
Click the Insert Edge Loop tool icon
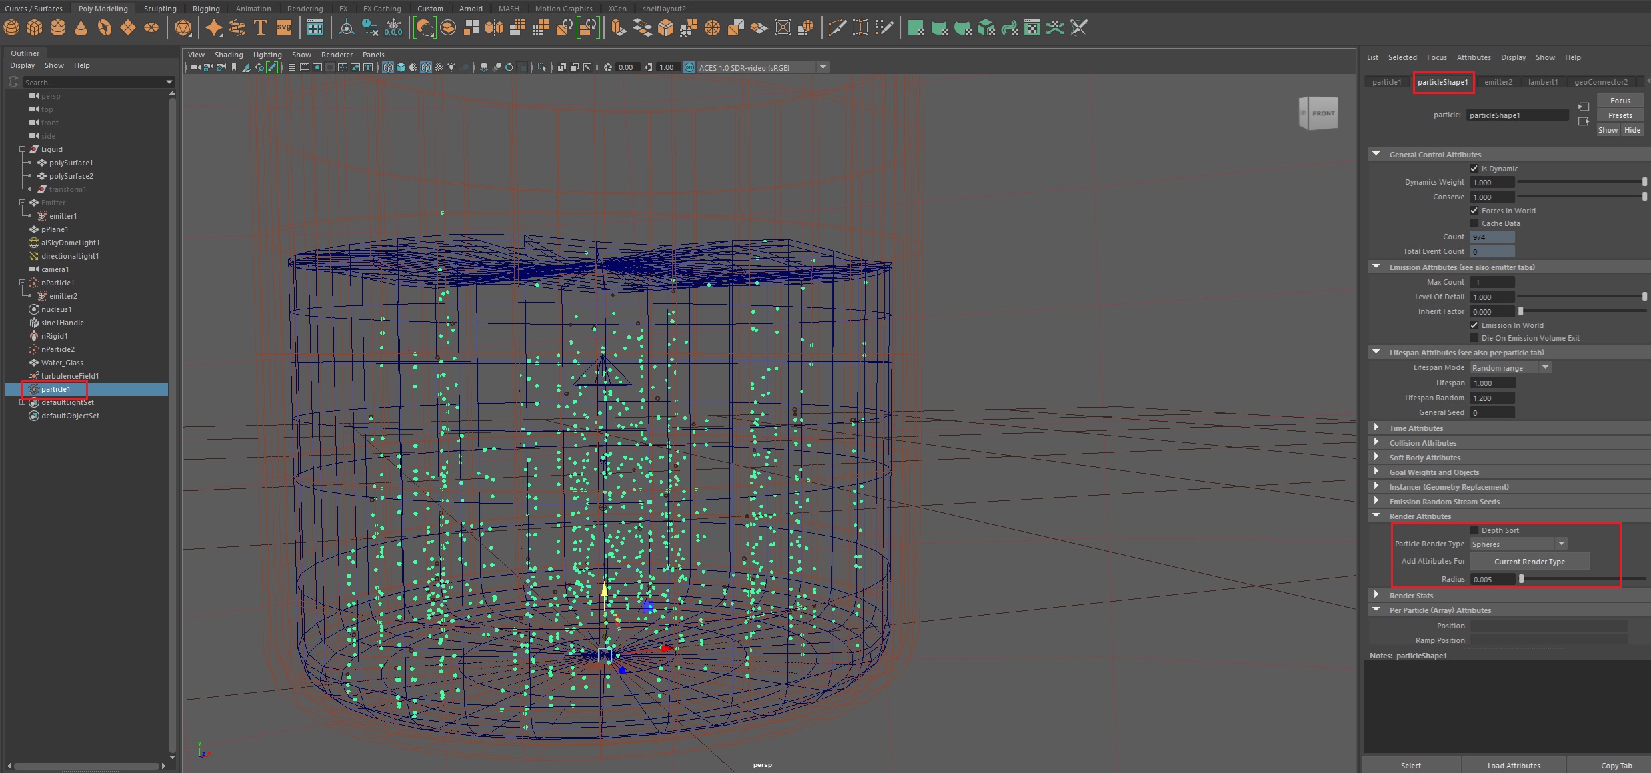pyautogui.click(x=861, y=27)
